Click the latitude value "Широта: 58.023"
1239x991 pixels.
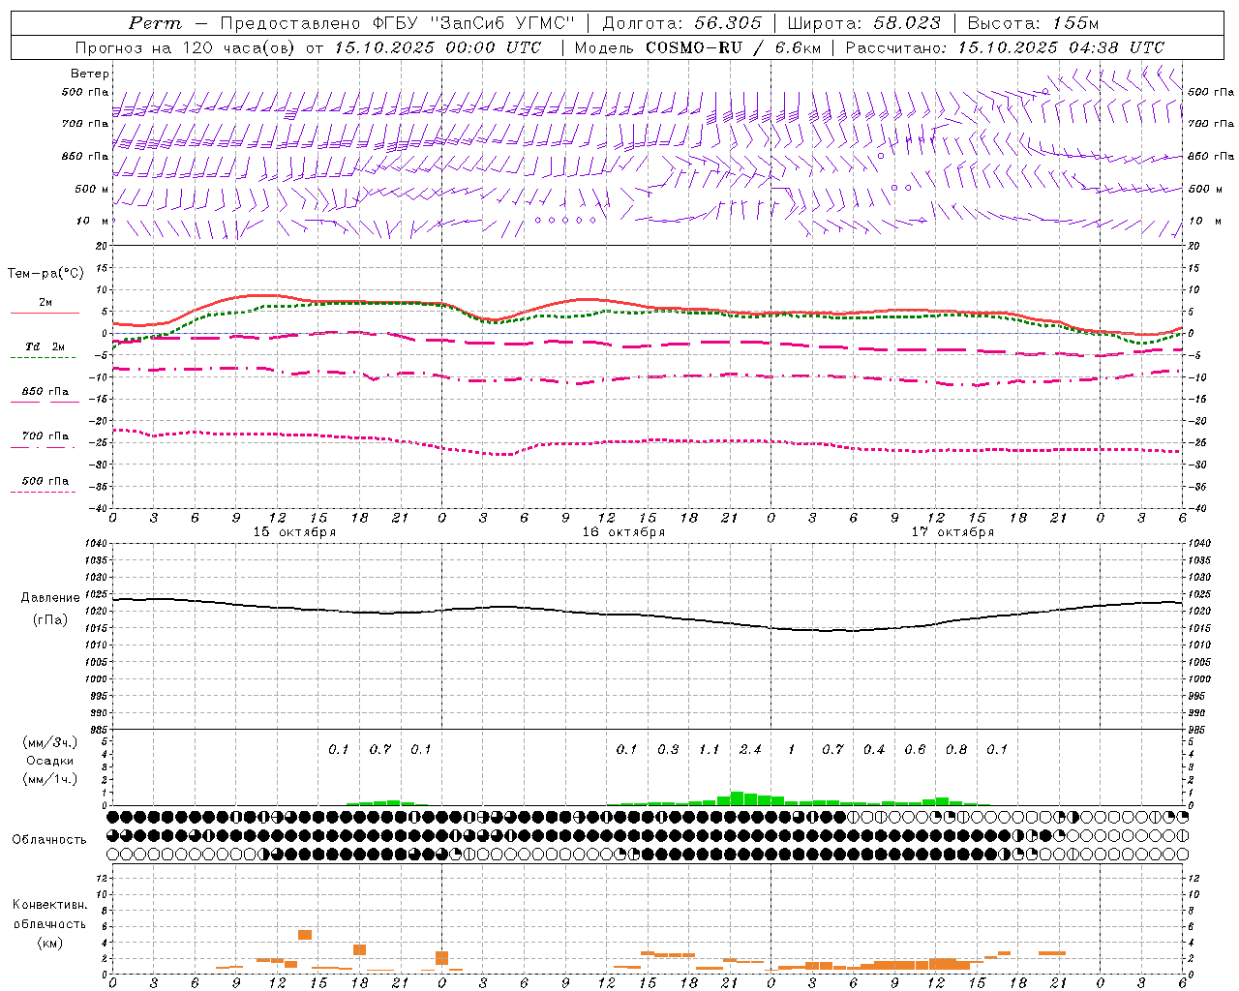864,23
